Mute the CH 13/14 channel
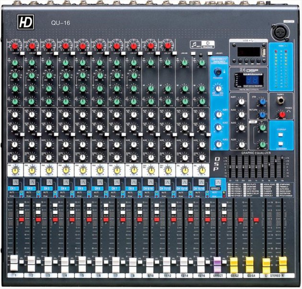 pyautogui.click(x=185, y=182)
